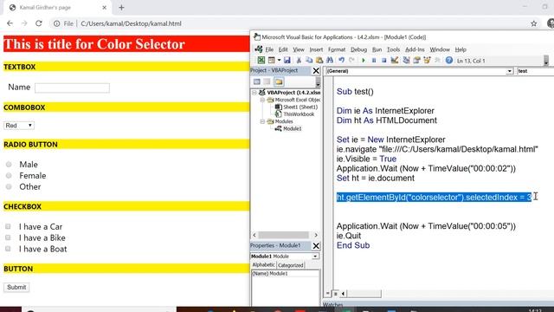The image size is (554, 312).
Task: Open a new browser tab
Action: point(121,8)
